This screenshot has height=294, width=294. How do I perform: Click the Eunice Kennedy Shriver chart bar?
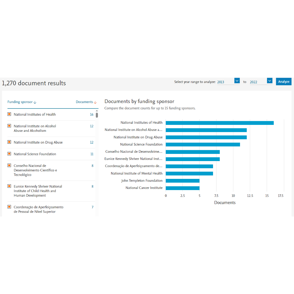pos(193,159)
